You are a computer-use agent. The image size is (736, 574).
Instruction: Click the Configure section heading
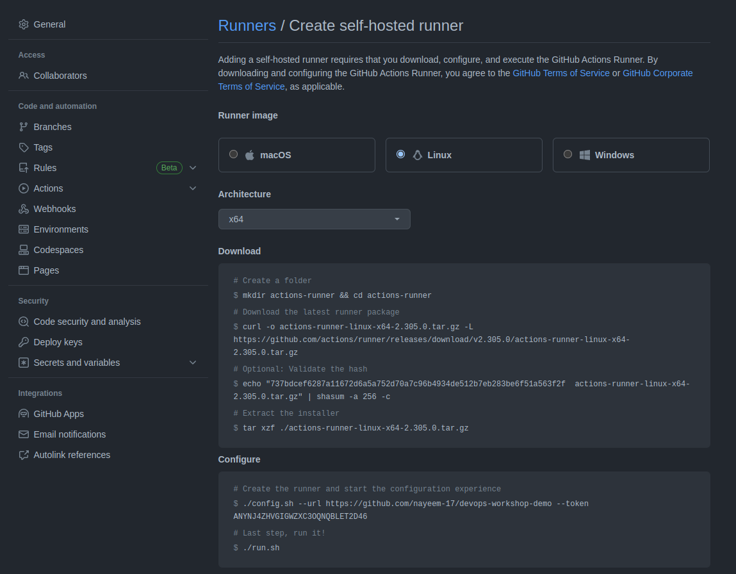tap(239, 459)
